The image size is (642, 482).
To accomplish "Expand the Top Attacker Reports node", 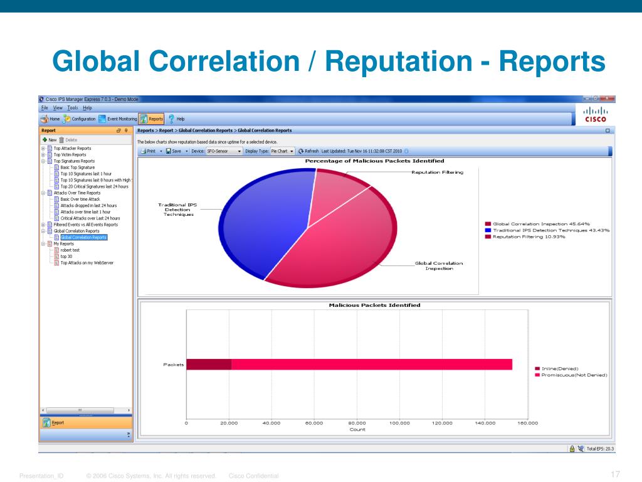I will (43, 148).
